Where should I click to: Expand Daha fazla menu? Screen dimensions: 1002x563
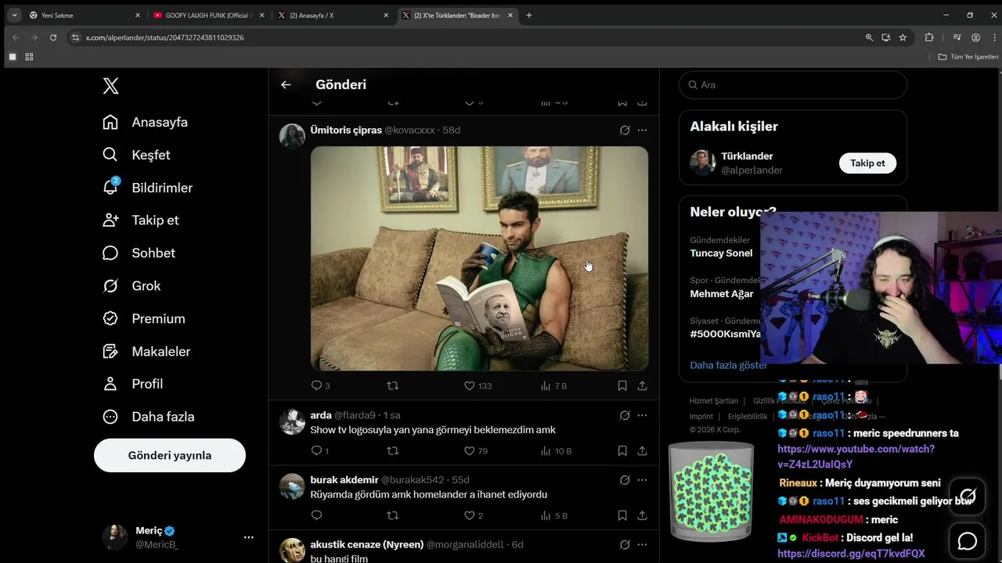coord(148,417)
